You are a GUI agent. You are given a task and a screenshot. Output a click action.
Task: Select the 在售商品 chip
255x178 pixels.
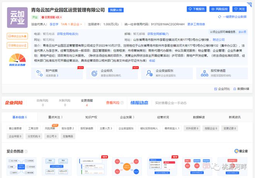(68, 136)
